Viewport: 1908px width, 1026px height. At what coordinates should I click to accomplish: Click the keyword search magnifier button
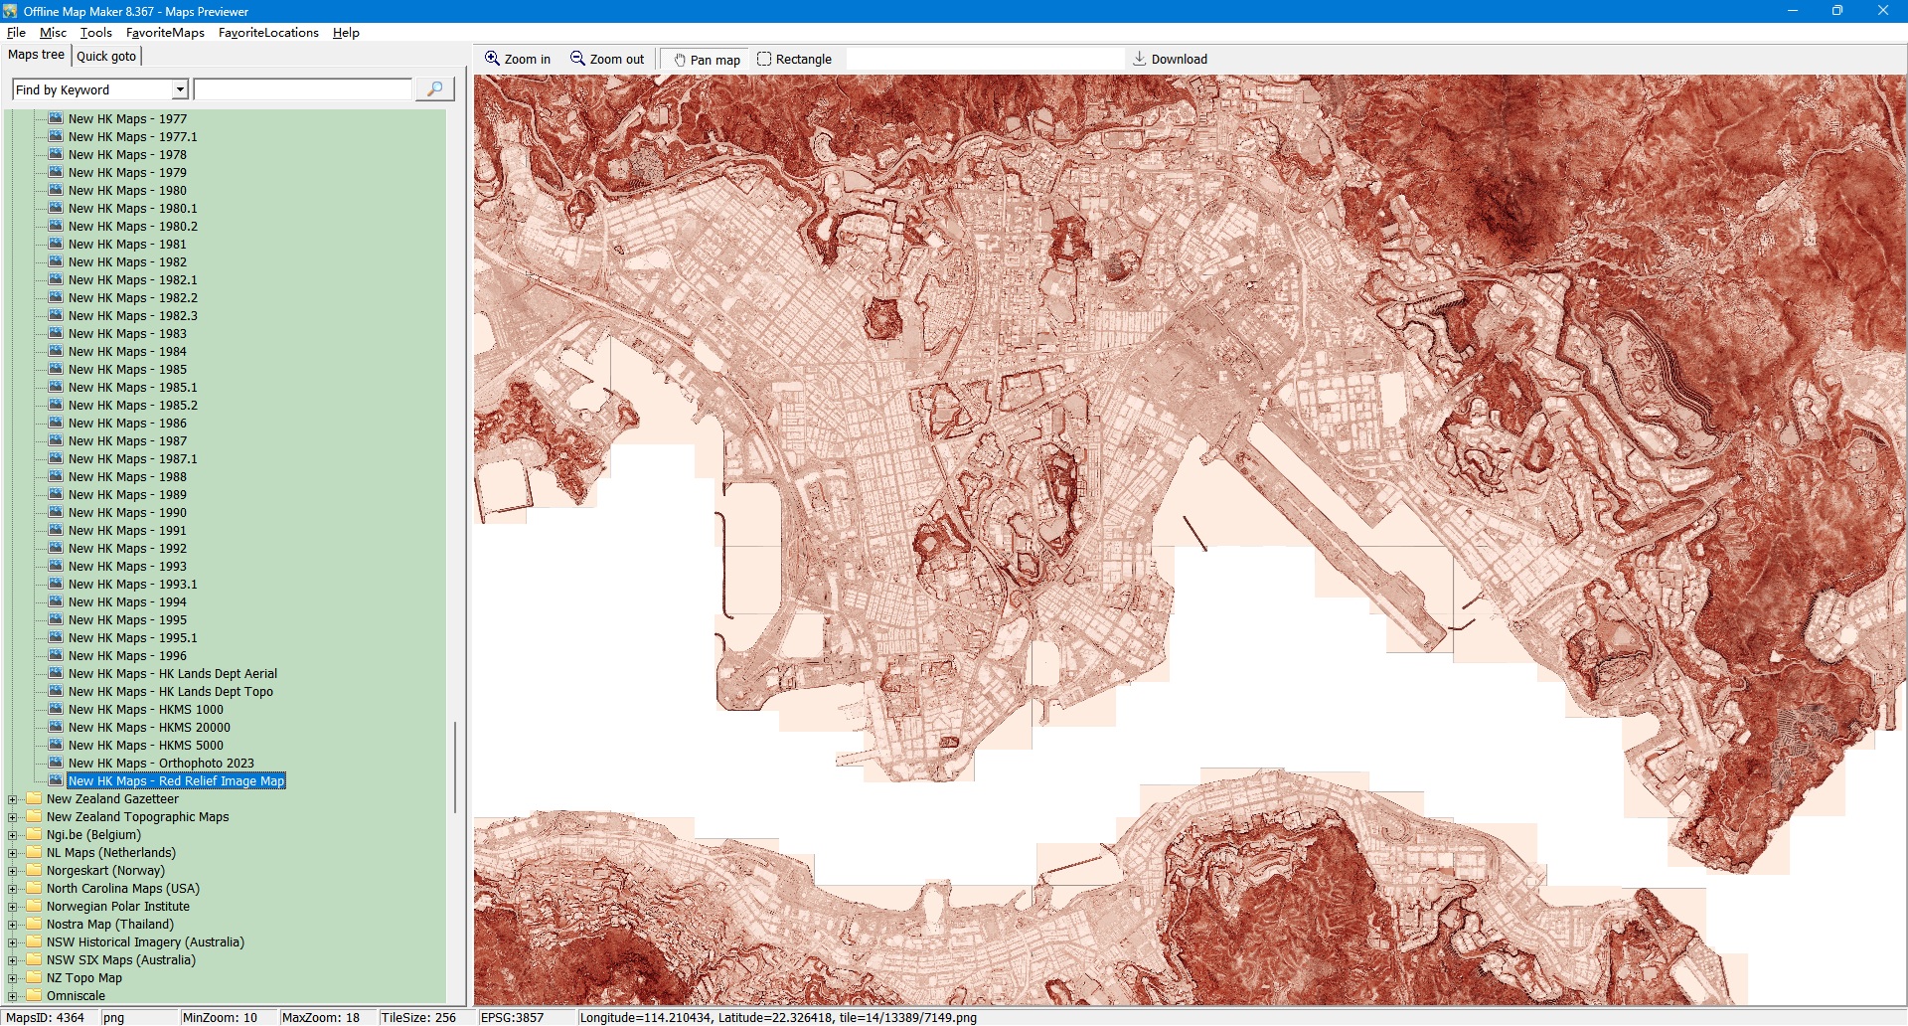(x=434, y=89)
